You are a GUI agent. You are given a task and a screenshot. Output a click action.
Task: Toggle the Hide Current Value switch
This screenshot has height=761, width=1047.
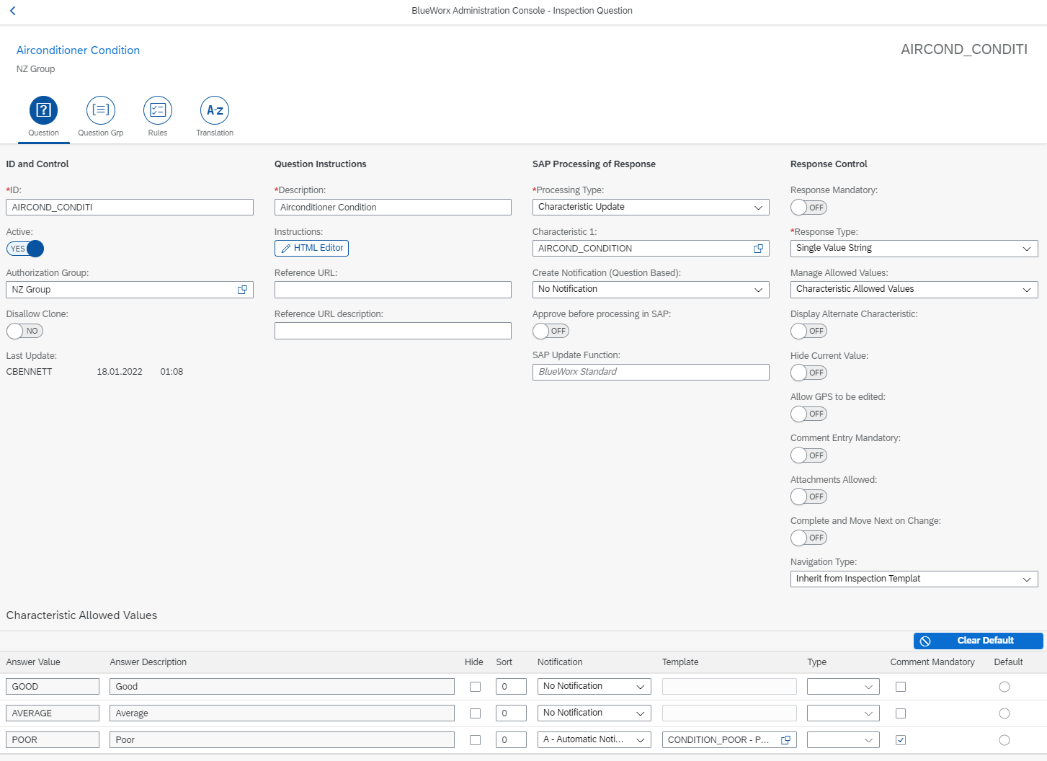pyautogui.click(x=809, y=373)
